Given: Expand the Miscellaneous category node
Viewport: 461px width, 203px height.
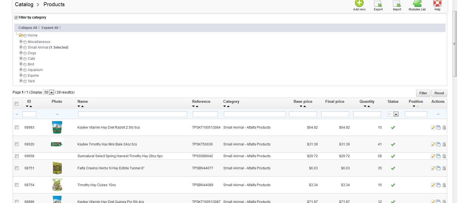Looking at the screenshot, I should (21, 42).
